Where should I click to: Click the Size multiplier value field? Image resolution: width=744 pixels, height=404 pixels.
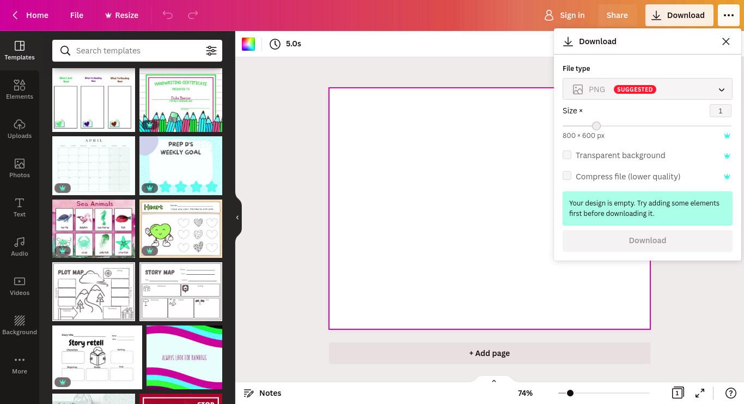[x=721, y=111]
